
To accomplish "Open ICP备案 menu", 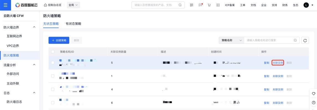I will coord(230,5).
